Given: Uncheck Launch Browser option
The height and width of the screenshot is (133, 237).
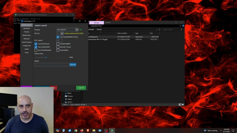Looking at the screenshot, I should [36, 44].
